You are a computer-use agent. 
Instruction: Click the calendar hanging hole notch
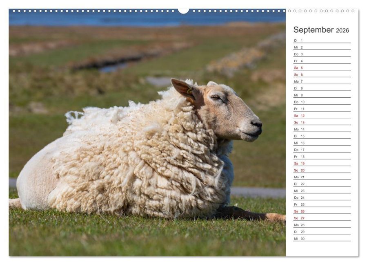pos(183,11)
